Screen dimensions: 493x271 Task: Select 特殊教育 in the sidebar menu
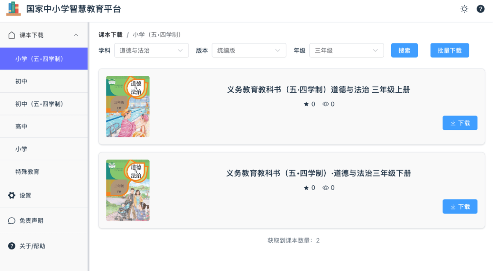coord(44,172)
